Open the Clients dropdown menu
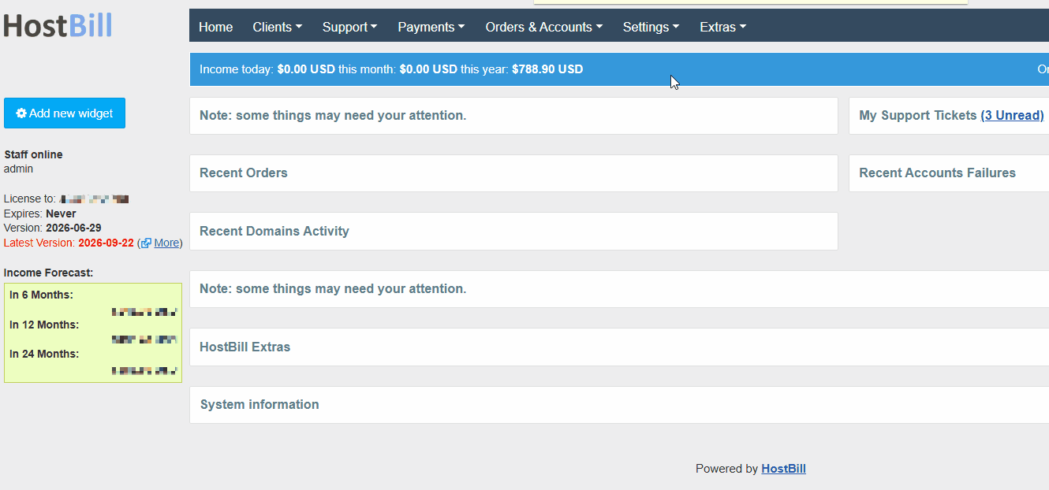1049x490 pixels. click(x=278, y=27)
